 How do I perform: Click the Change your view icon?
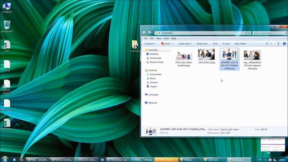pos(267,44)
